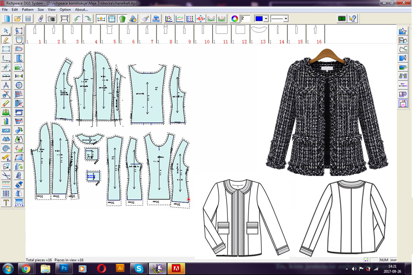Click the help question-arrow icon
This screenshot has width=413, height=275.
click(x=352, y=19)
